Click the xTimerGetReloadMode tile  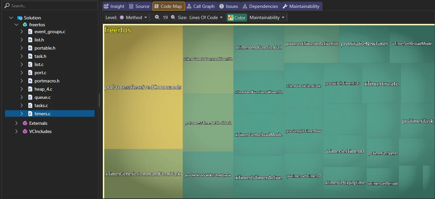coord(259,135)
